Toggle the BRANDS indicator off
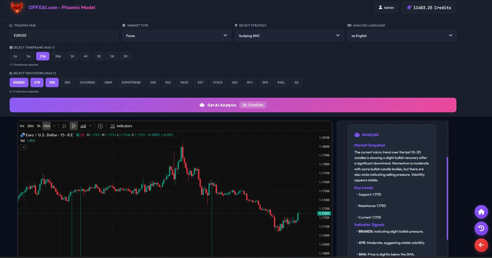492x258 pixels. point(19,83)
